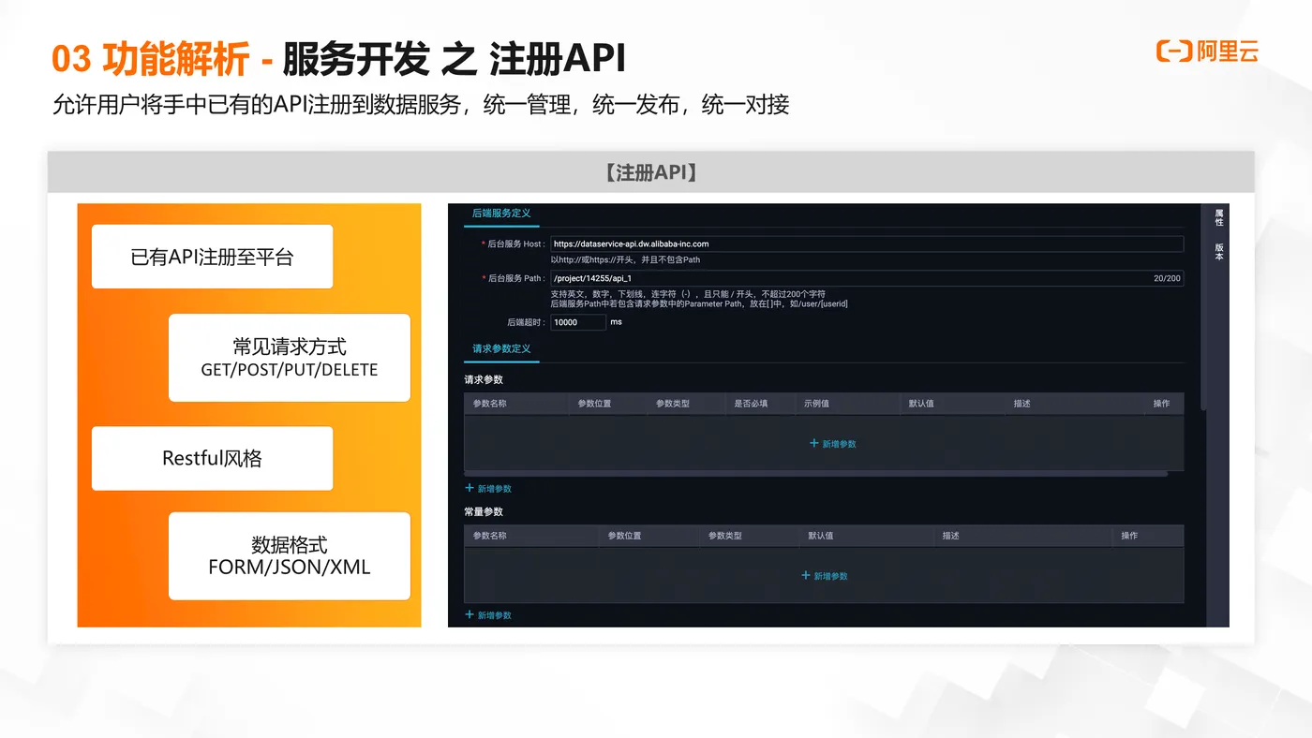
Task: Open the 属性 side panel tab
Action: coord(1219,217)
